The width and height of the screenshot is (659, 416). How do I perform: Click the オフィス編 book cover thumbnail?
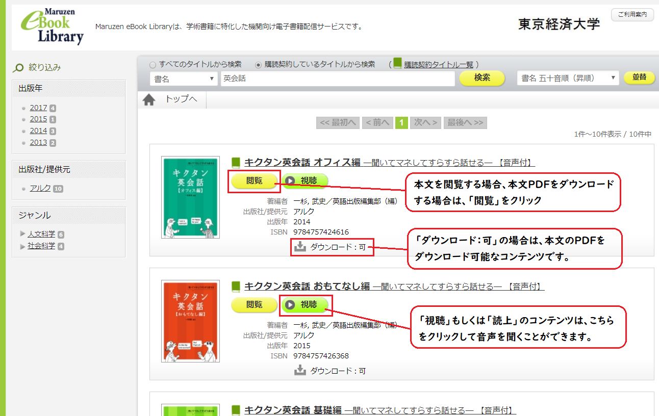coord(190,197)
